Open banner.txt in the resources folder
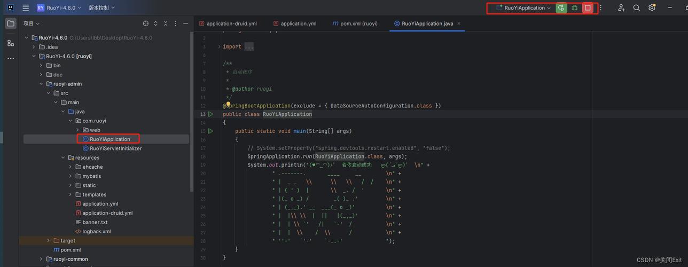 click(x=95, y=222)
